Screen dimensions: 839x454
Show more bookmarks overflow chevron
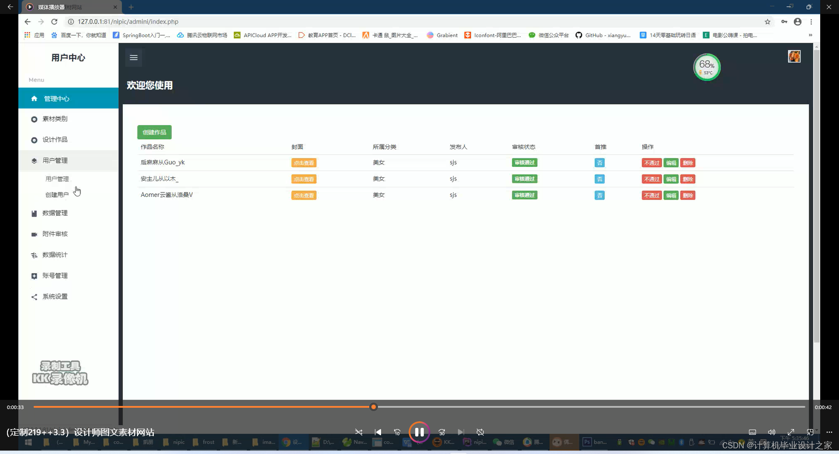pos(811,35)
